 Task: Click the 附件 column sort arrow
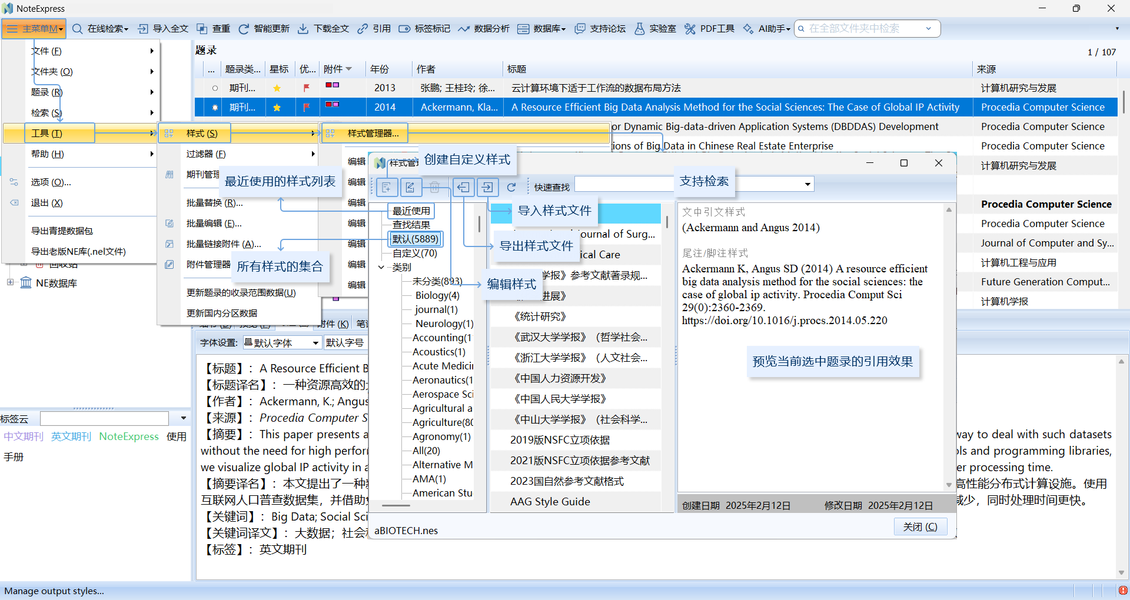(349, 69)
